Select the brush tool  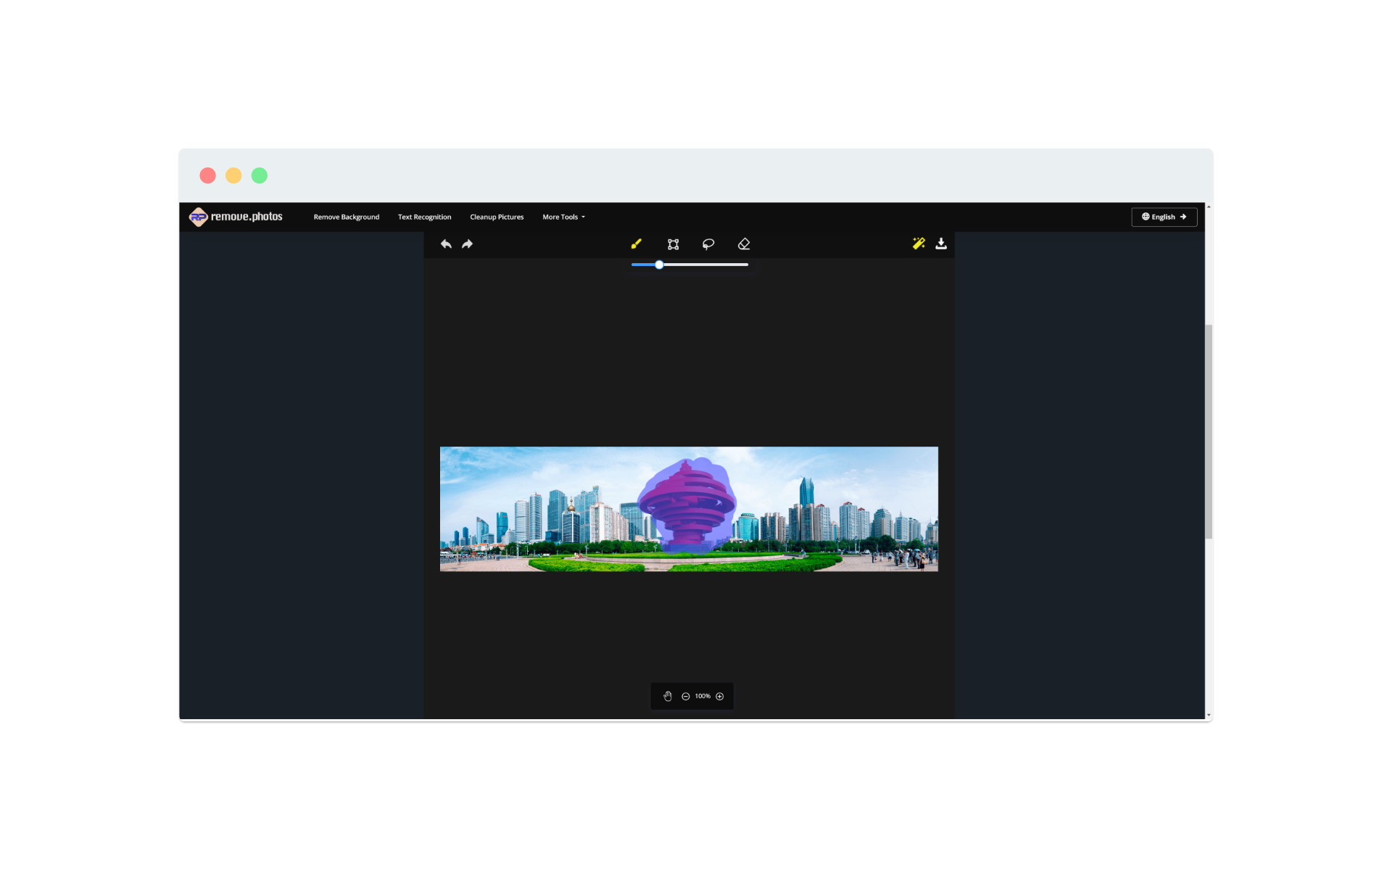click(636, 244)
